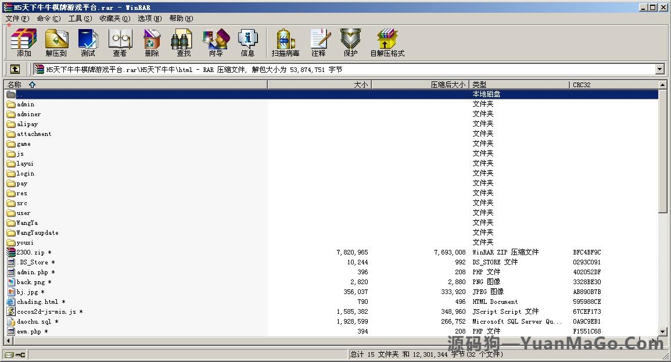671x362 pixels.
Task: Launch the Wizard (向导) tool
Action: pyautogui.click(x=216, y=42)
